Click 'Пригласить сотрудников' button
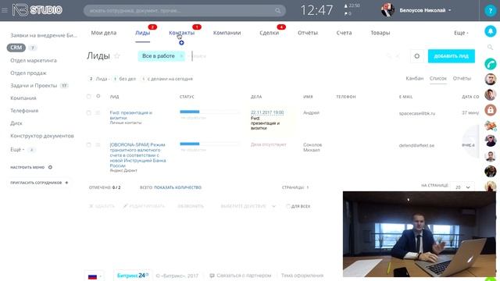 pyautogui.click(x=39, y=183)
